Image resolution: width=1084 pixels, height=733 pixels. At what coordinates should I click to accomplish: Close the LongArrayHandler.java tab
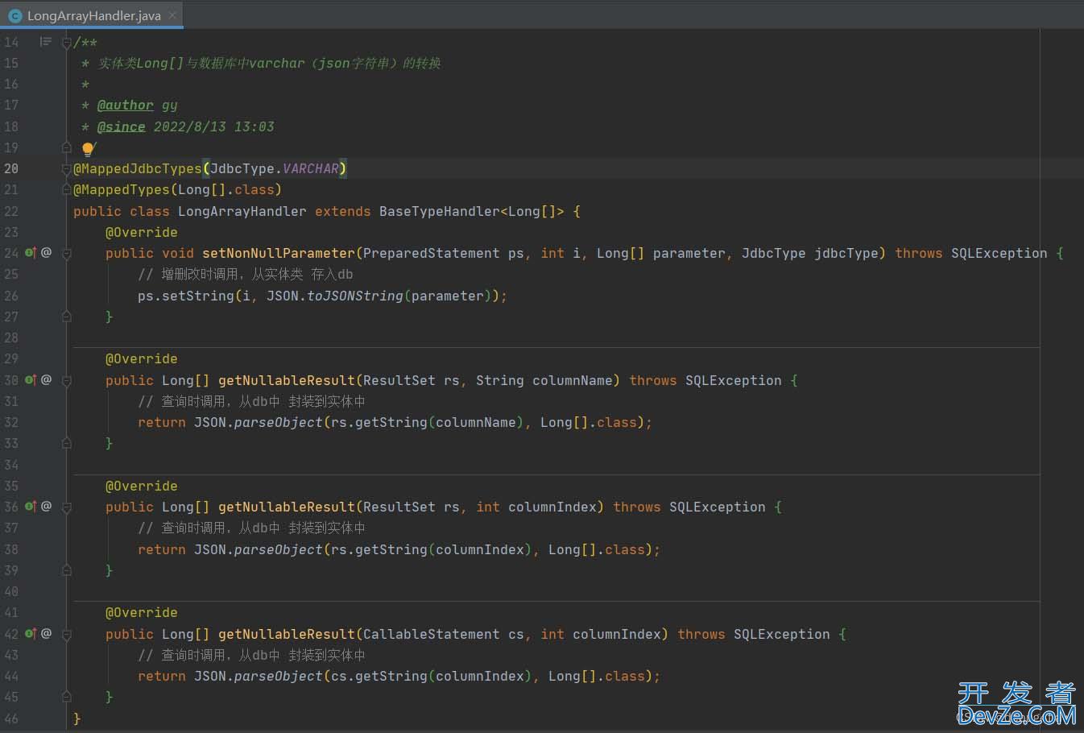[x=172, y=15]
